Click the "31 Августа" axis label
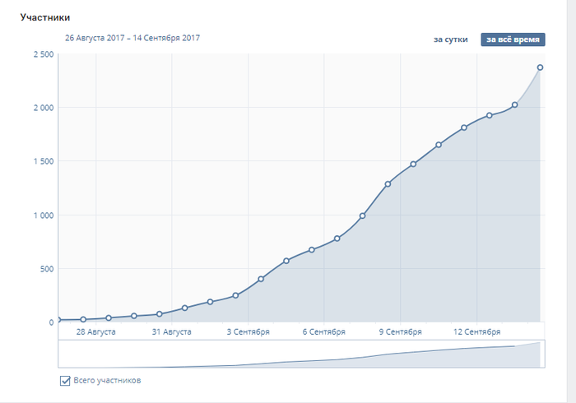 [x=172, y=332]
